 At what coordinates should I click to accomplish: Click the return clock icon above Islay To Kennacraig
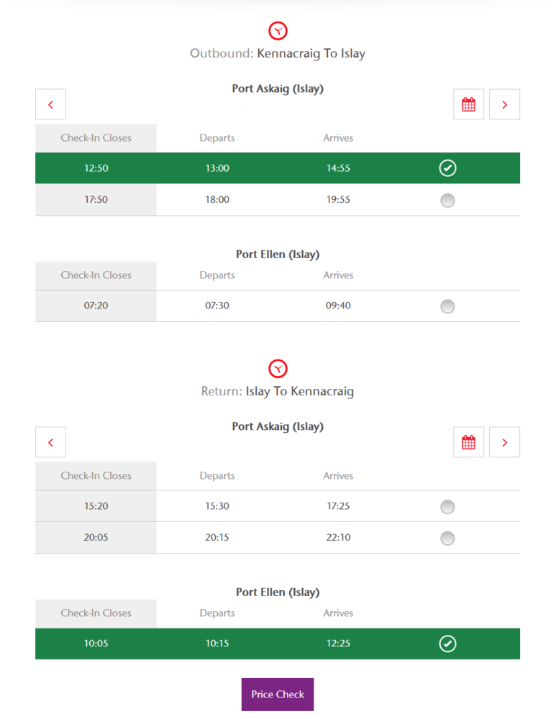pos(278,369)
